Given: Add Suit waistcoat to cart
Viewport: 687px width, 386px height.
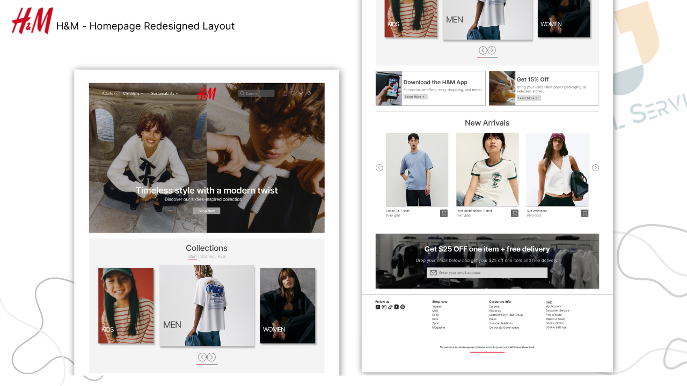Looking at the screenshot, I should coord(584,213).
